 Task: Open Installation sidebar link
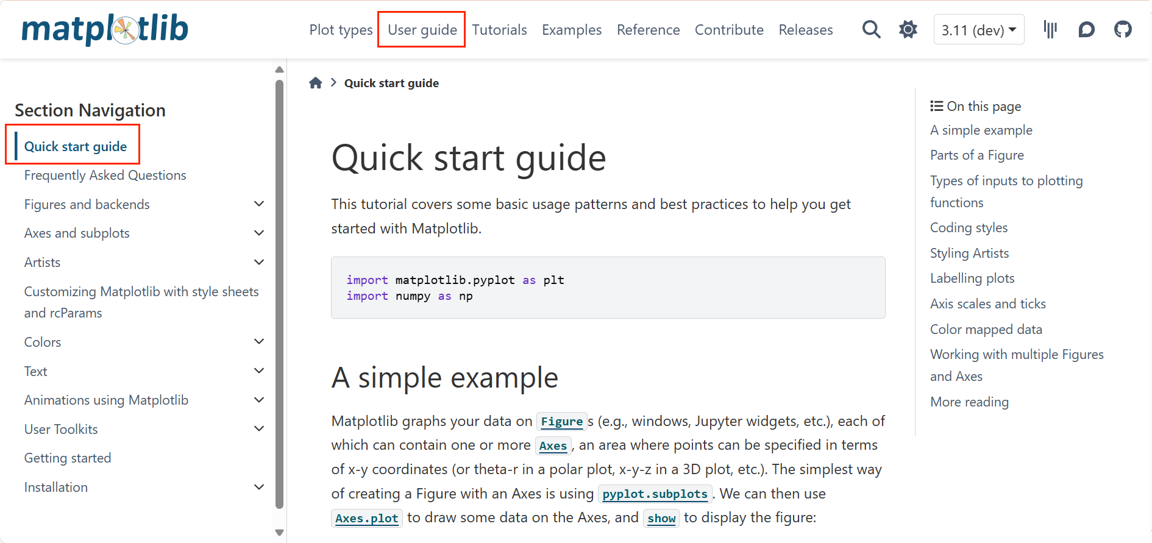click(56, 487)
